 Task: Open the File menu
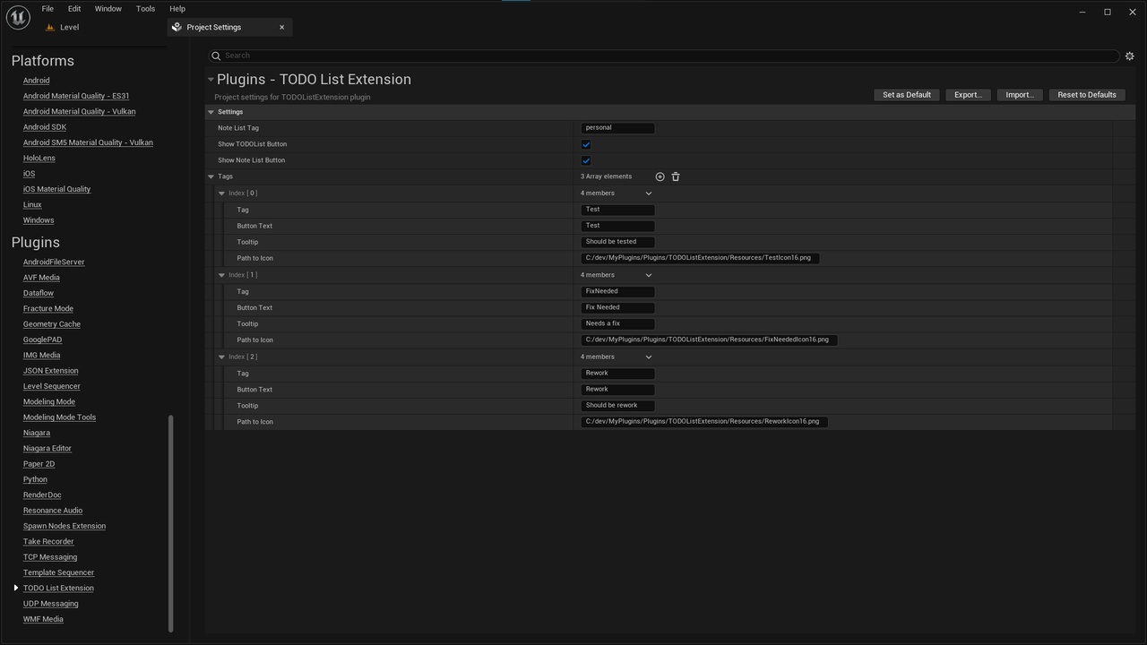pyautogui.click(x=47, y=9)
